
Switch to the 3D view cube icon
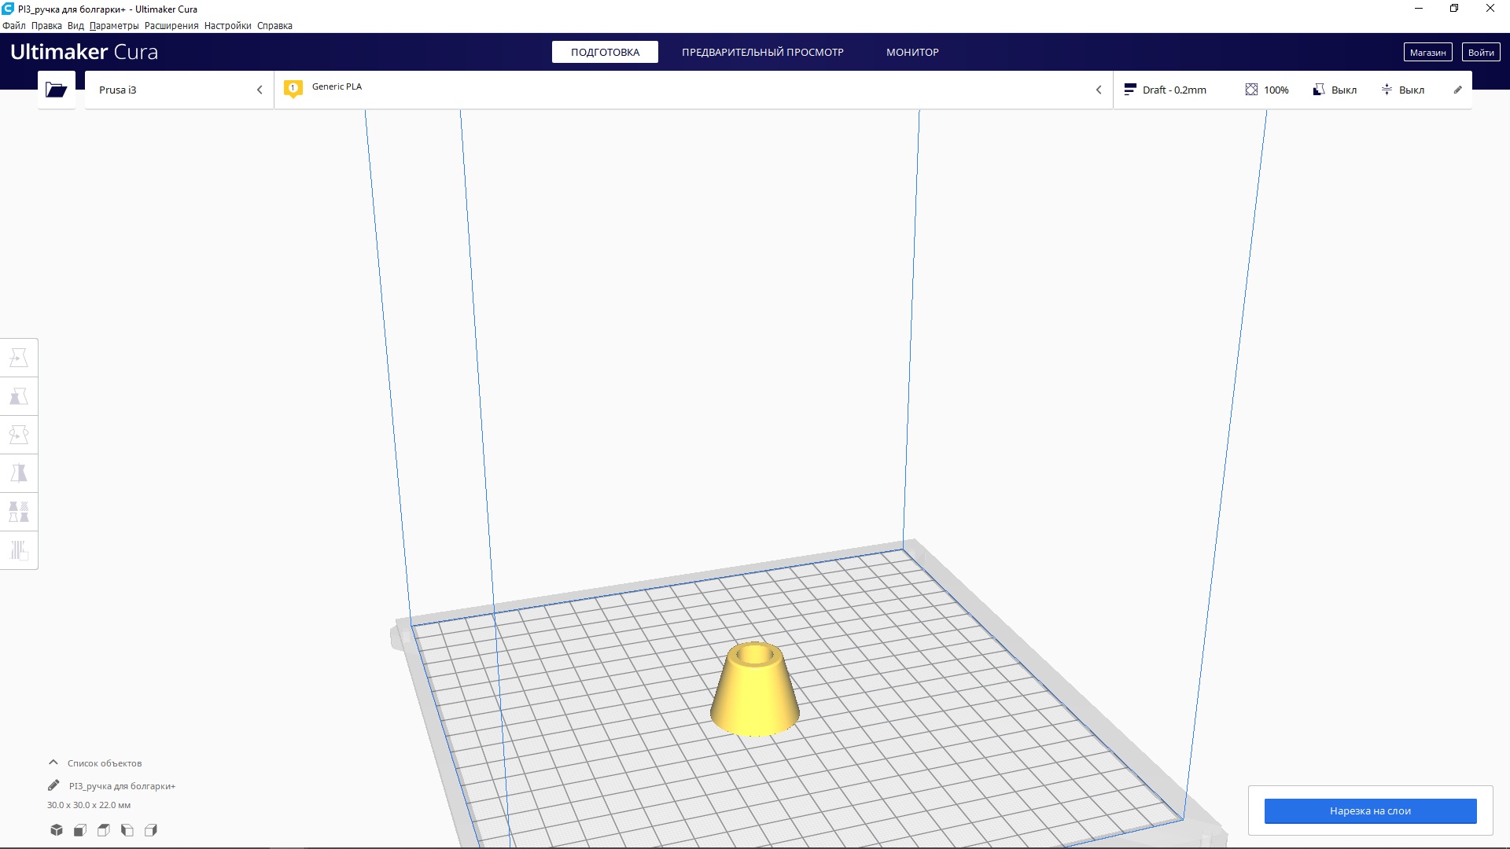point(57,830)
